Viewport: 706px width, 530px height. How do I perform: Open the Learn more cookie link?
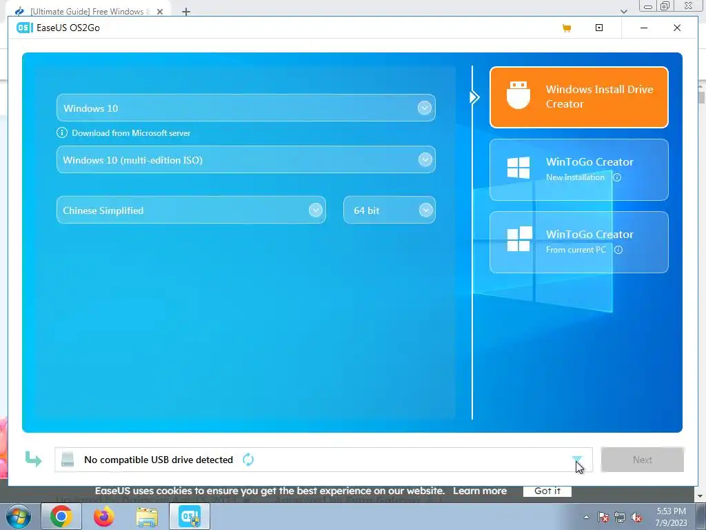click(480, 491)
